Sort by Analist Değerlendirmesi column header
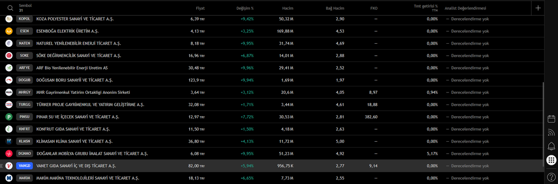This screenshot has height=184, width=558. coord(465,8)
